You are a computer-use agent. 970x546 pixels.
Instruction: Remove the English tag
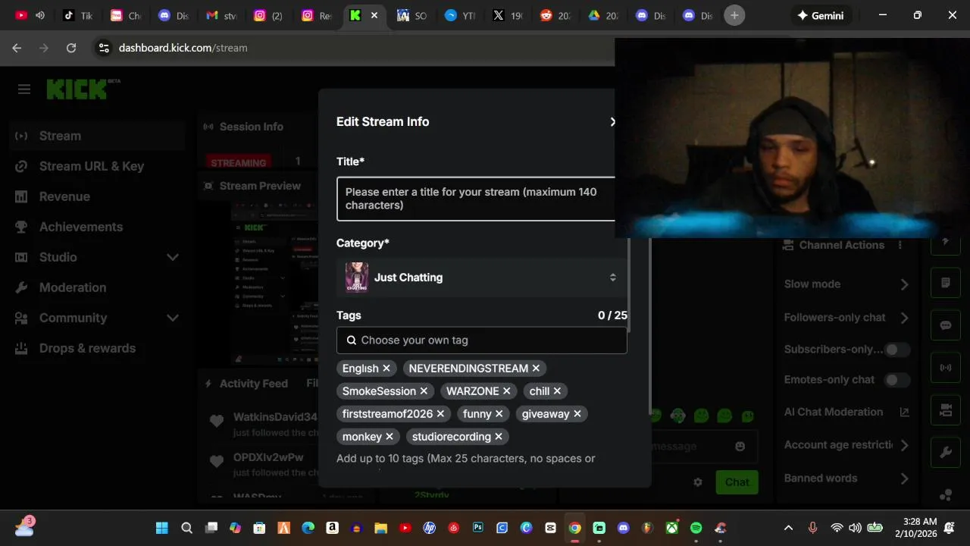[x=386, y=369]
